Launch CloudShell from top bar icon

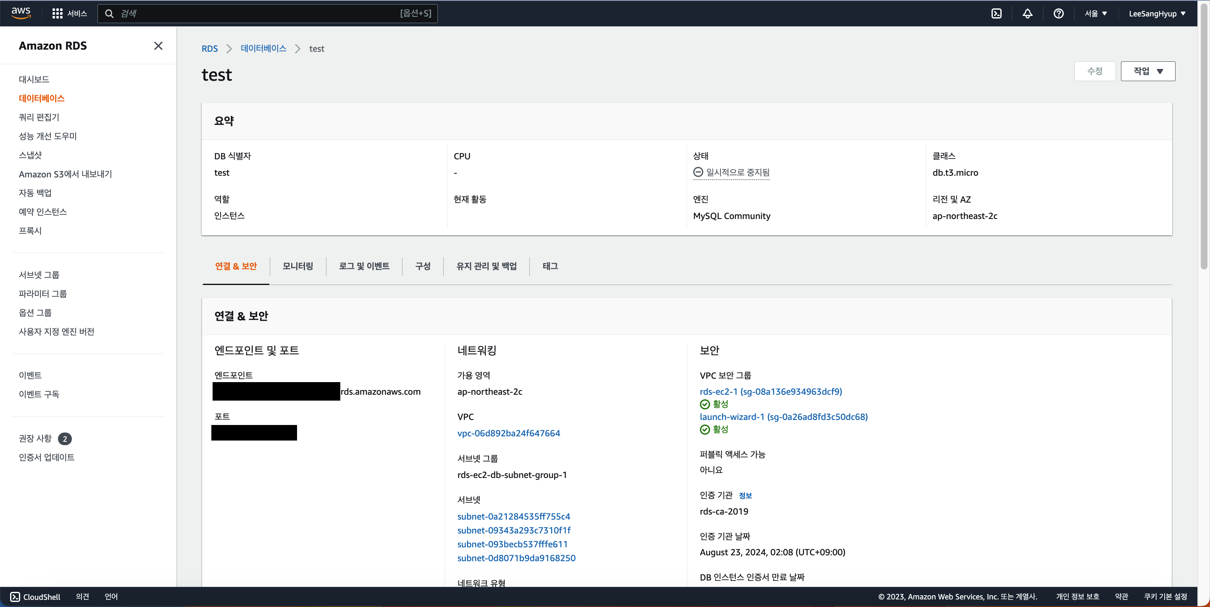(x=996, y=13)
